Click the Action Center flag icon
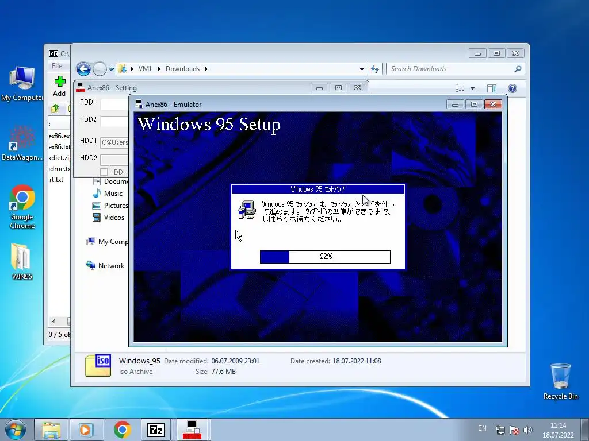The height and width of the screenshot is (441, 589). click(514, 430)
